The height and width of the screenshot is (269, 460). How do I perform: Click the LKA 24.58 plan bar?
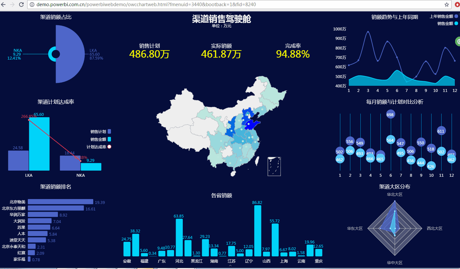(18, 161)
